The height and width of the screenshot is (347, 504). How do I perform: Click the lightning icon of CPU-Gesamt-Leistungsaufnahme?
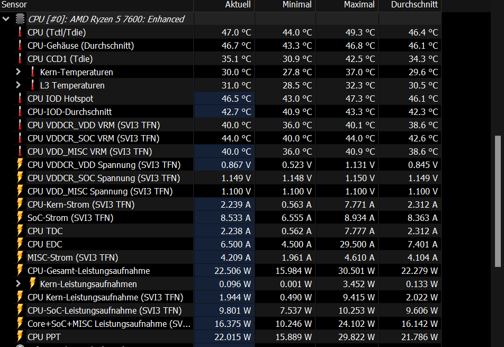click(x=20, y=271)
